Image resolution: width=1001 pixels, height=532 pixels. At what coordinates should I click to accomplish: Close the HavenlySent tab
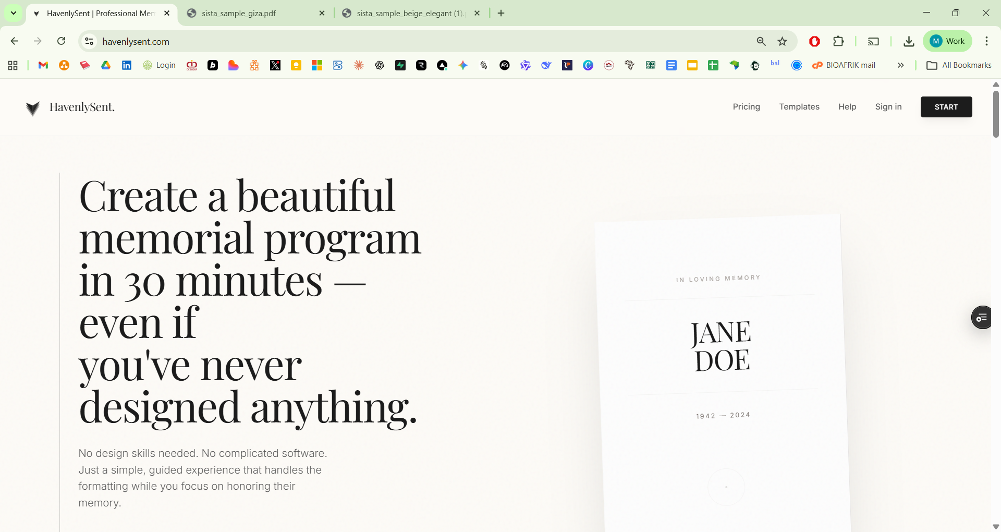[x=167, y=14]
